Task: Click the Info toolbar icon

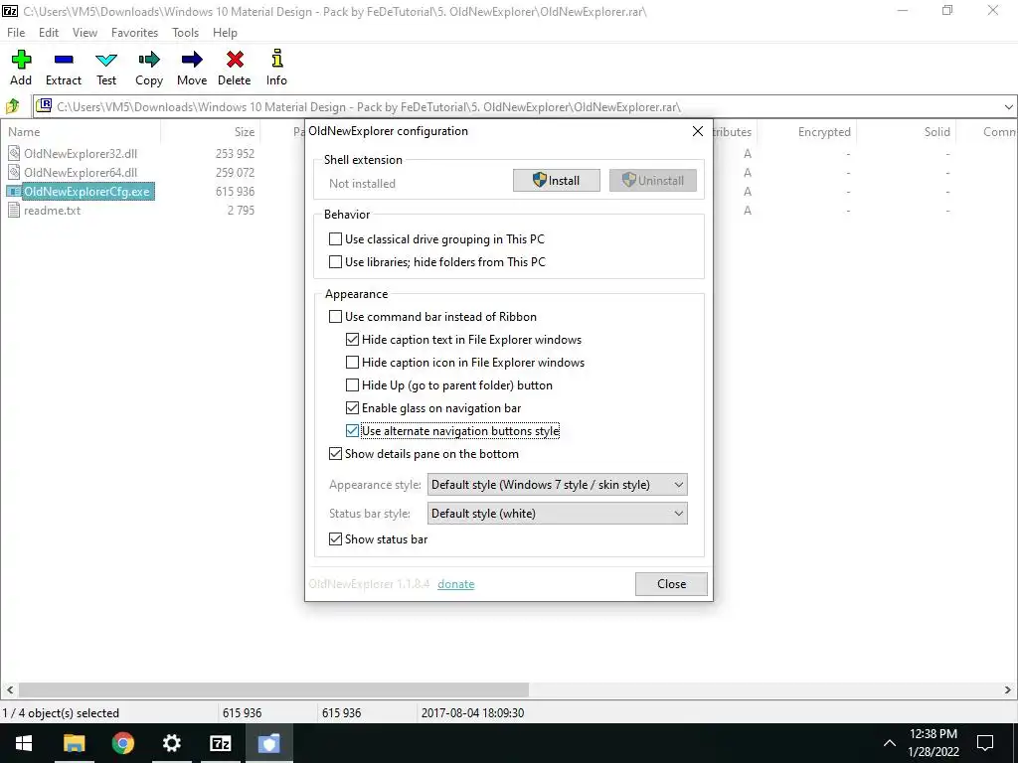Action: pyautogui.click(x=277, y=59)
